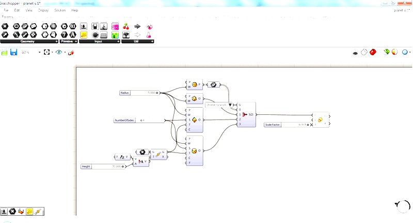Enable wireframe preview mode
The width and height of the screenshot is (413, 223).
coord(364,52)
